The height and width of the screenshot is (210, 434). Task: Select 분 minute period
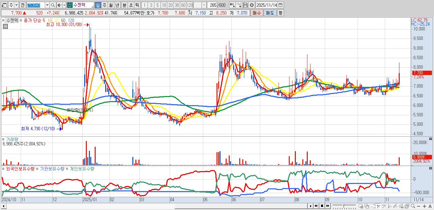click(x=125, y=5)
